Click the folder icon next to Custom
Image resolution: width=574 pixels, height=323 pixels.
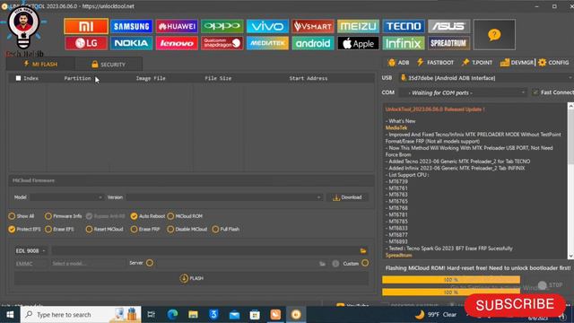[322, 264]
